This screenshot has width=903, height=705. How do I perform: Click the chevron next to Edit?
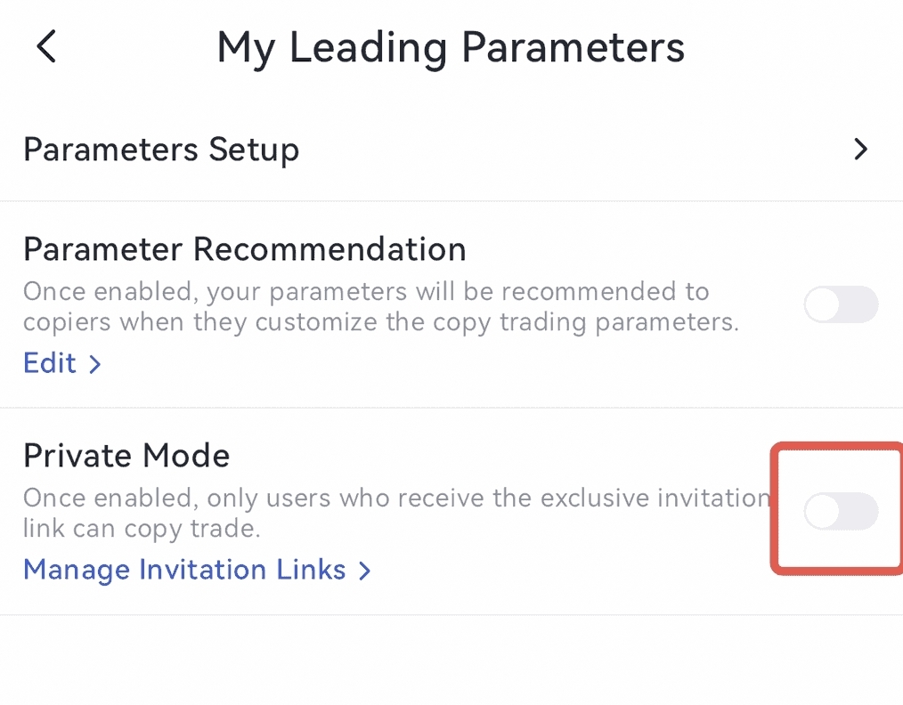94,364
